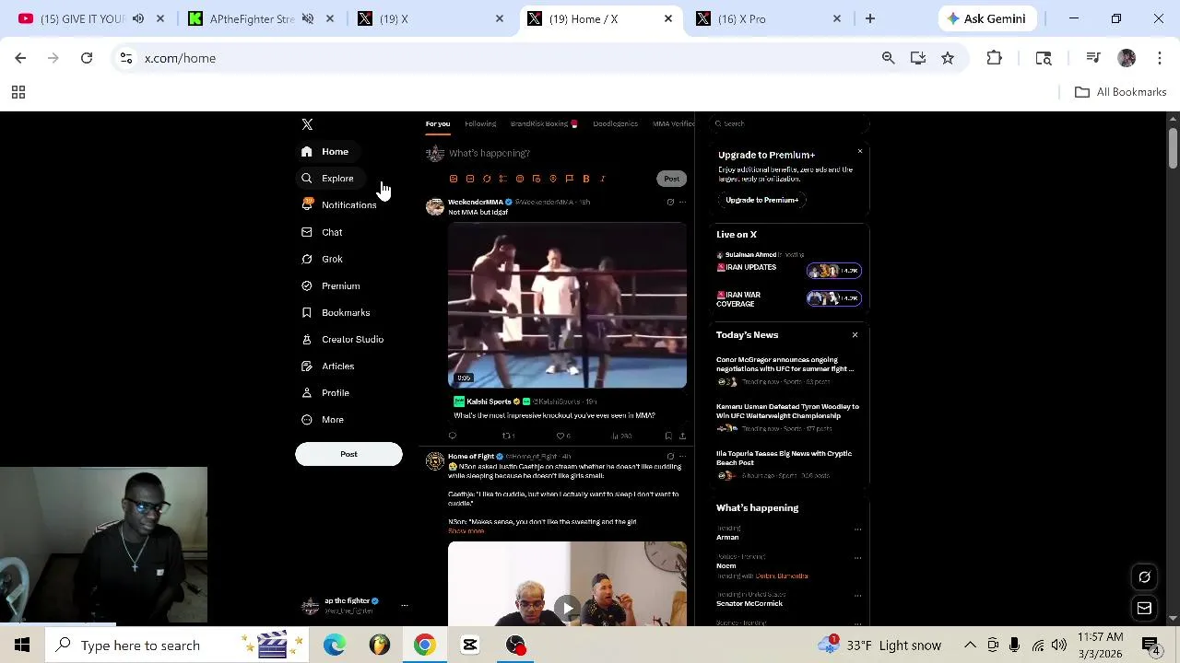Open Bookmarks from the sidebar
This screenshot has height=663, width=1180.
click(x=336, y=313)
